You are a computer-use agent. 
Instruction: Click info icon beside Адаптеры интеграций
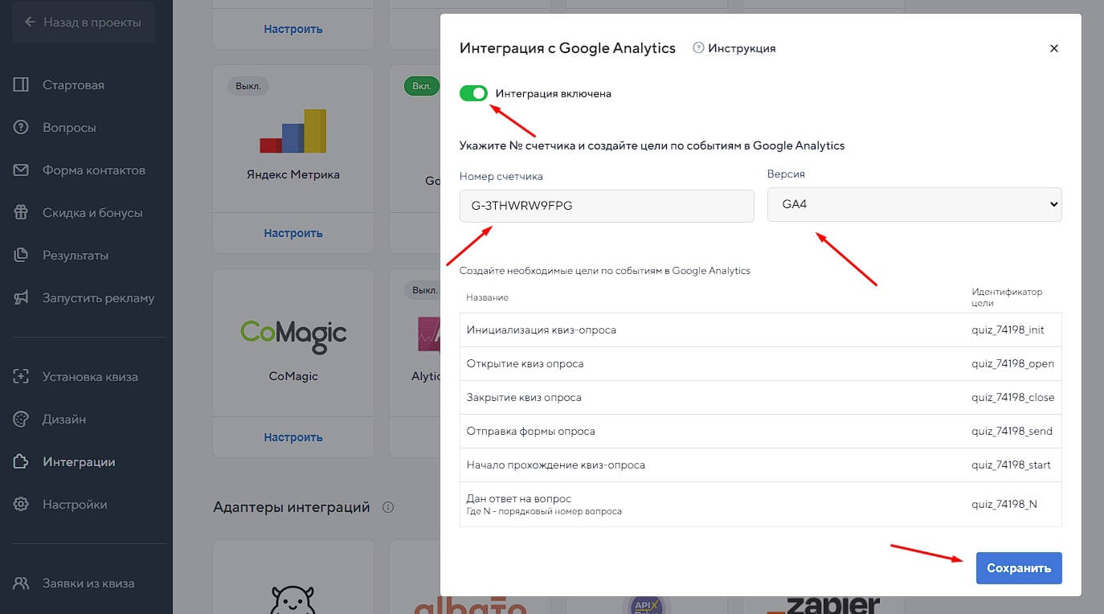[x=388, y=507]
